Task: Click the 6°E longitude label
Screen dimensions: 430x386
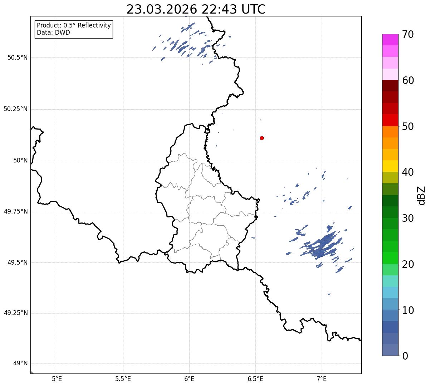Action: (x=189, y=379)
